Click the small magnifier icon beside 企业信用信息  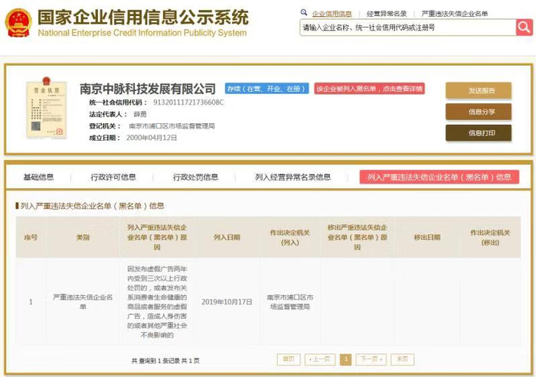pos(303,13)
